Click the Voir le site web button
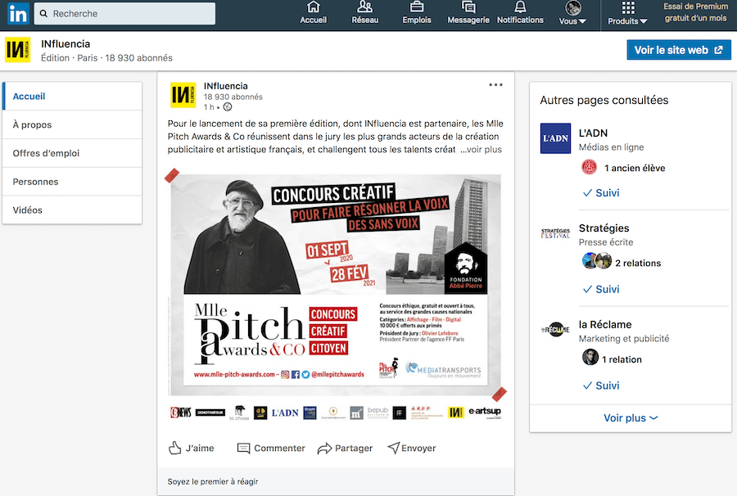The width and height of the screenshot is (737, 496). (679, 50)
